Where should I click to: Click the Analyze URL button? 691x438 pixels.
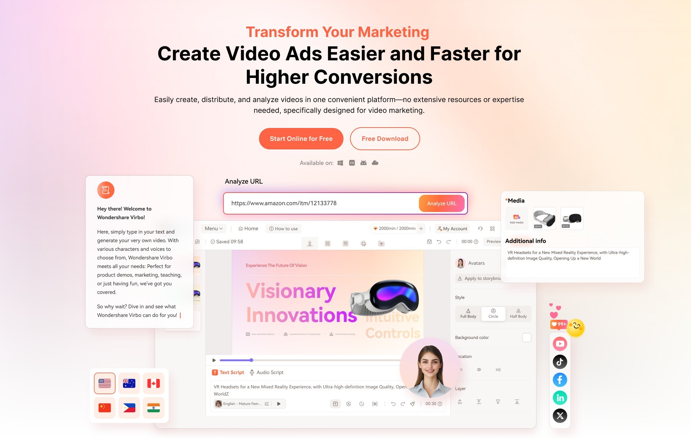coord(441,203)
